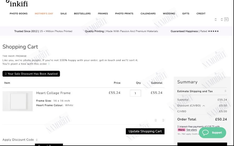Click the Trusted Since 2012 banner text
The image size is (234, 146).
point(43,31)
